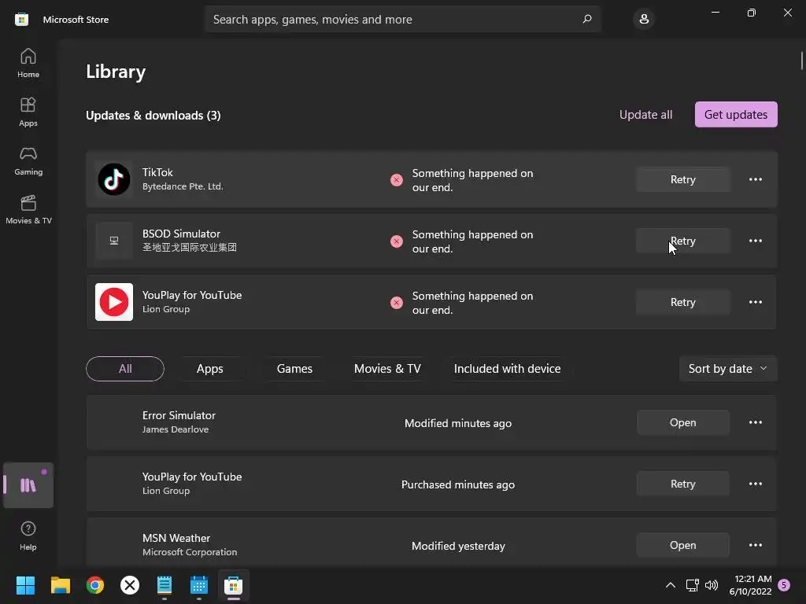806x604 pixels.
Task: Click Update all
Action: (645, 115)
